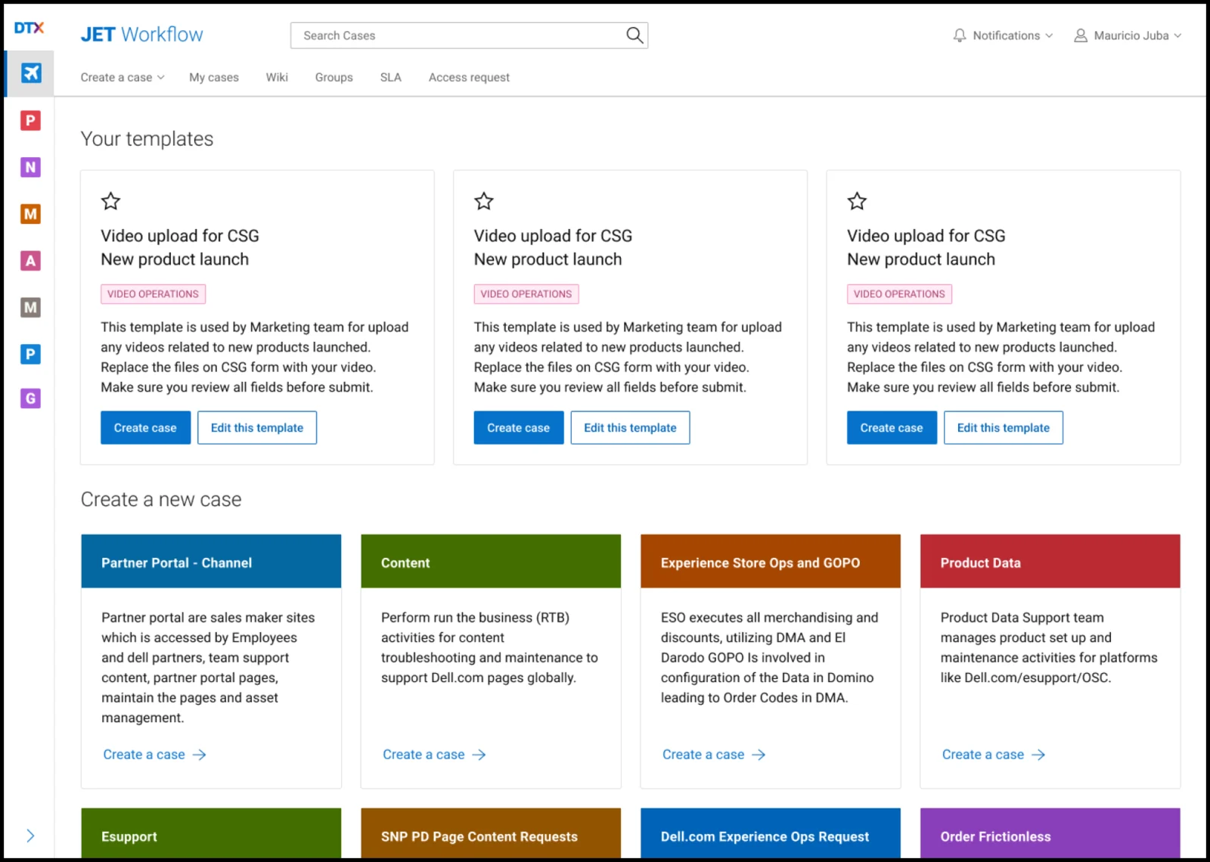Open the SLA nav item
This screenshot has width=1210, height=862.
[391, 77]
